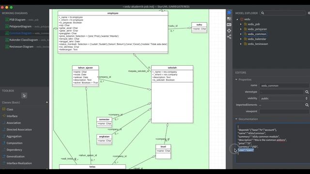This screenshot has height=174, width=310.
Task: Click the importedElements search magnifier icon
Action: pyautogui.click(x=307, y=105)
